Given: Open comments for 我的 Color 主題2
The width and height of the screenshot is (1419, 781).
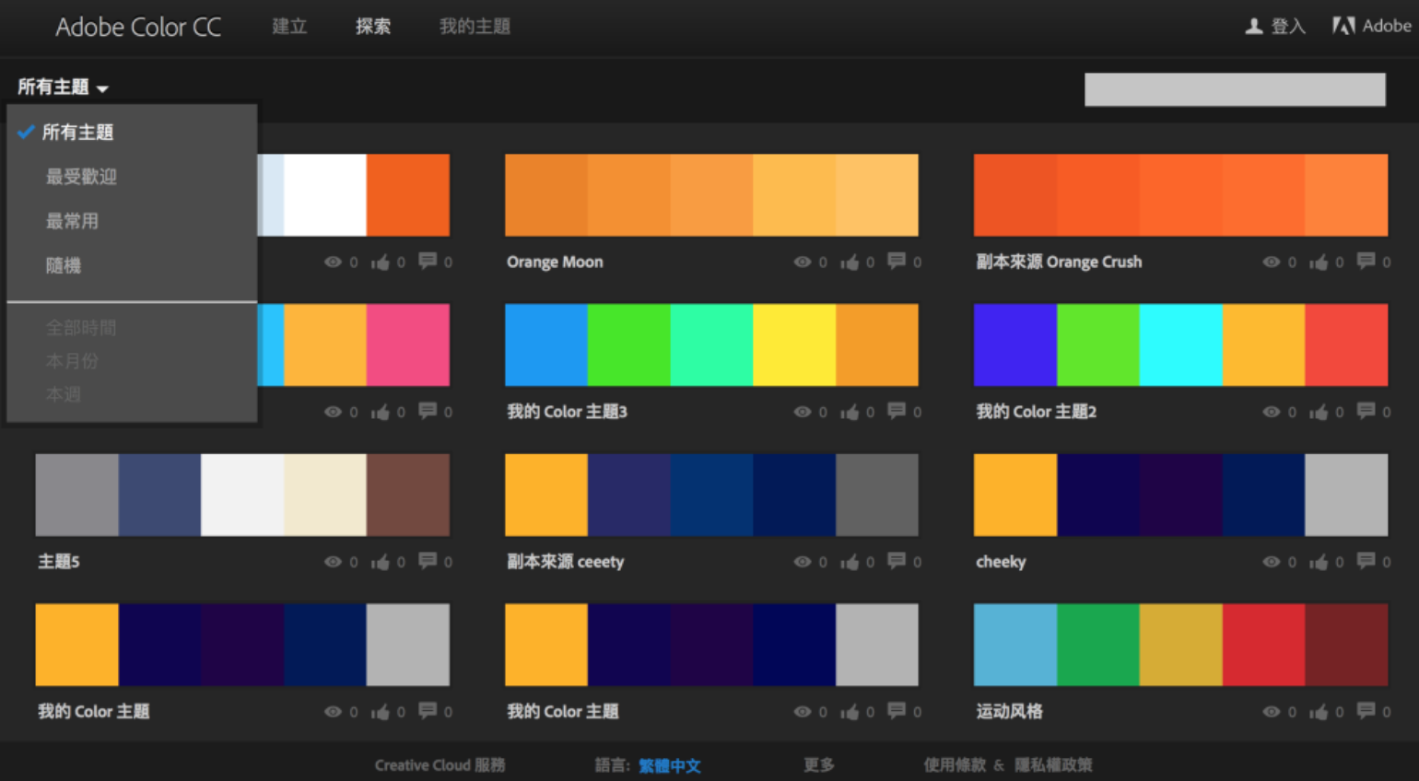Looking at the screenshot, I should pos(1366,412).
